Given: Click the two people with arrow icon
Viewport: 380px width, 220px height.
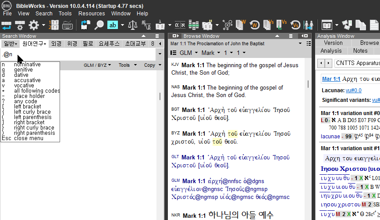Looking at the screenshot, I should click(309, 25).
